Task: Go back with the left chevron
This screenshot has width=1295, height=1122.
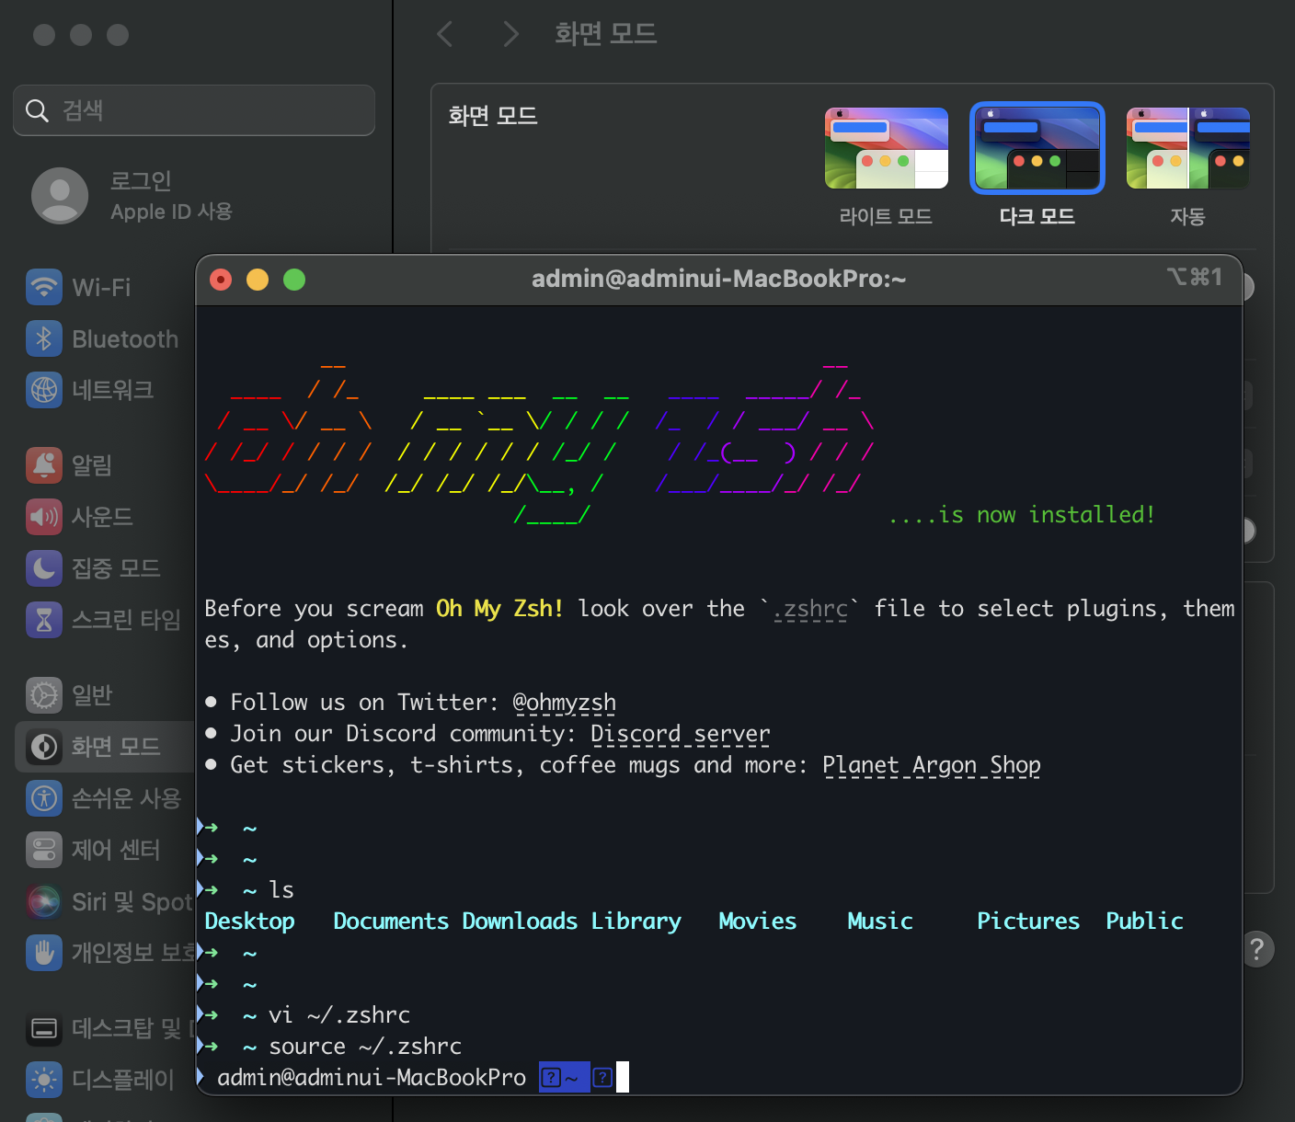Action: 445,35
